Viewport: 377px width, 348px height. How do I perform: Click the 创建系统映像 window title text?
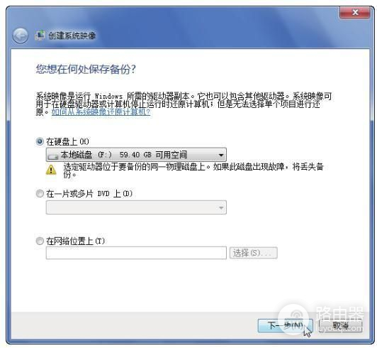(x=72, y=36)
